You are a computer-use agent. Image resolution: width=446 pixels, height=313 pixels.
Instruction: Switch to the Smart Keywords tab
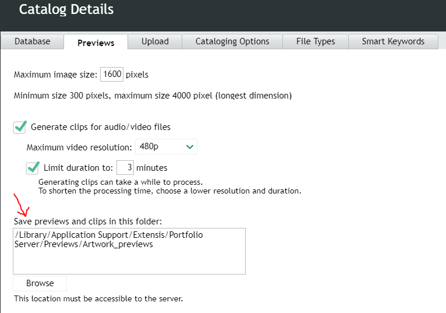click(393, 41)
